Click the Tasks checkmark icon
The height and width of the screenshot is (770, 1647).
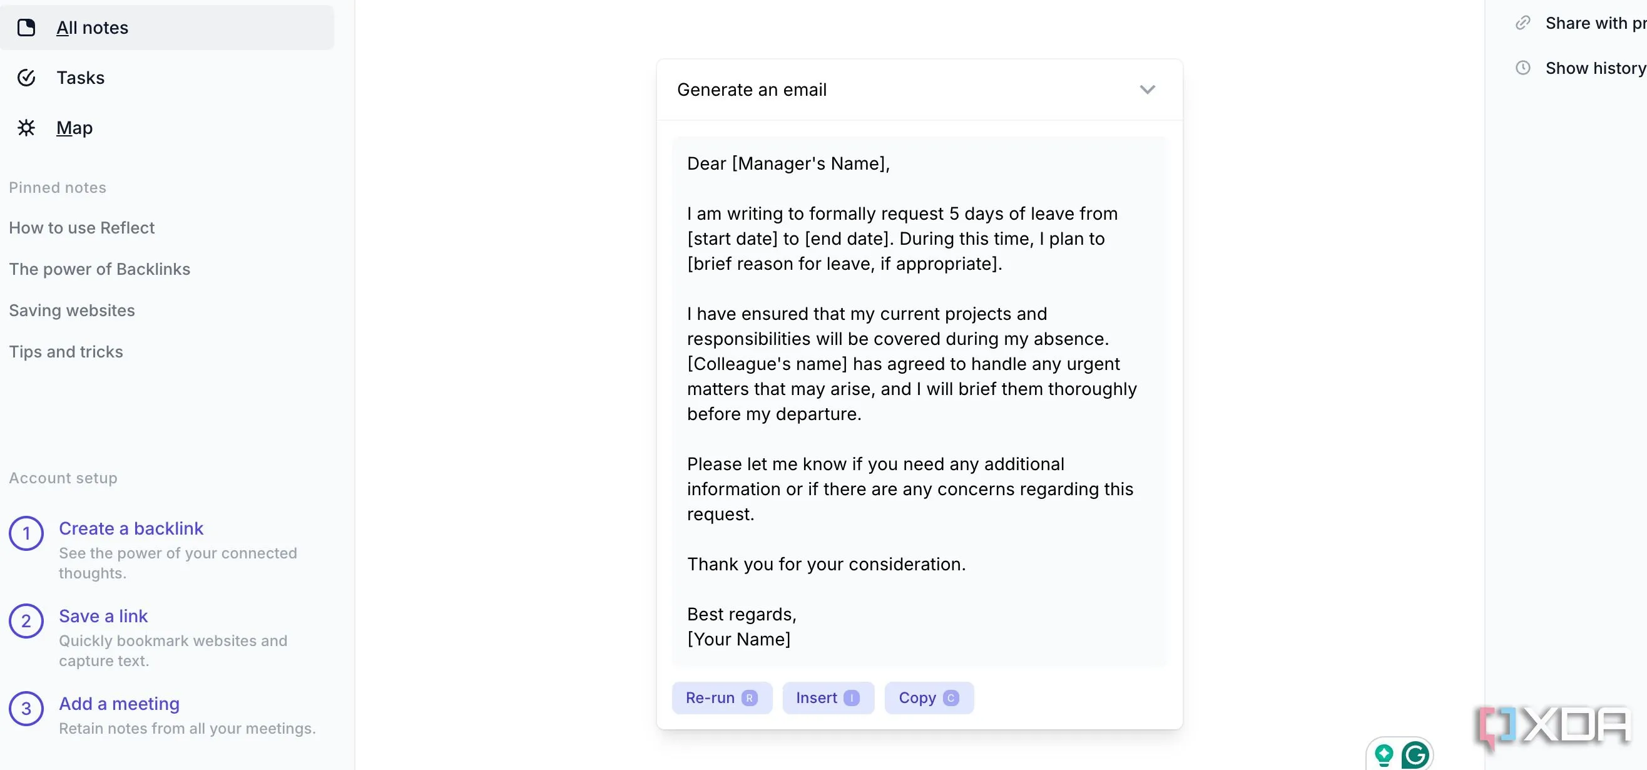pos(26,78)
